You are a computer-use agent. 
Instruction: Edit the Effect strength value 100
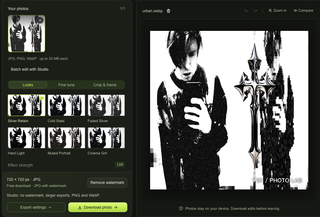[x=120, y=165]
